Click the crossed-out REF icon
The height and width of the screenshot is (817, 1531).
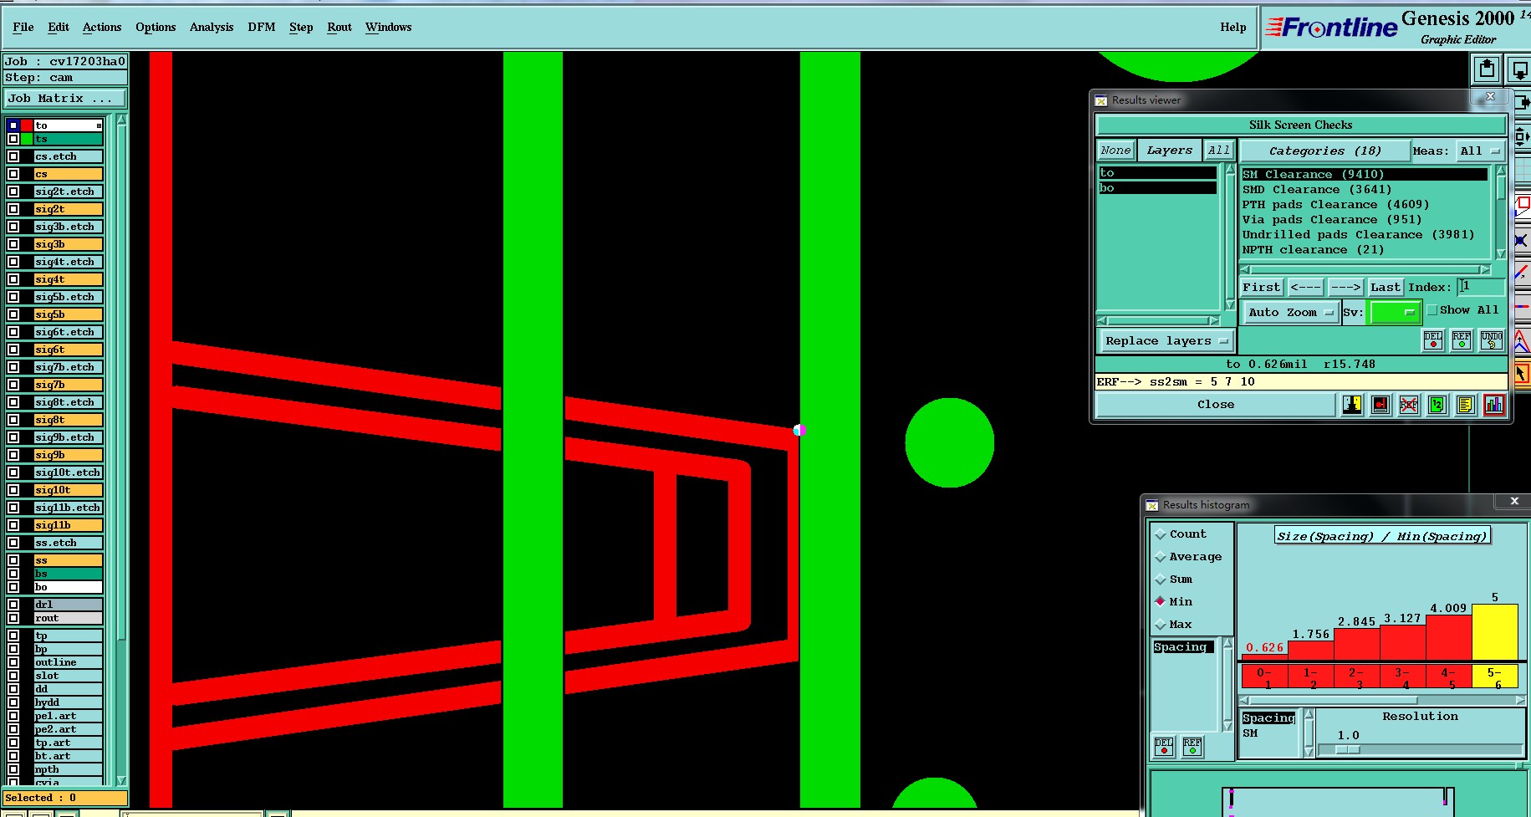tap(1409, 405)
